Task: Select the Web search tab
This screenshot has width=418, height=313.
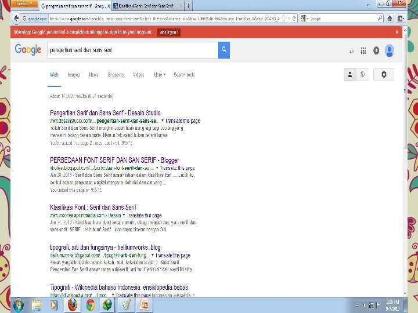Action: click(54, 75)
